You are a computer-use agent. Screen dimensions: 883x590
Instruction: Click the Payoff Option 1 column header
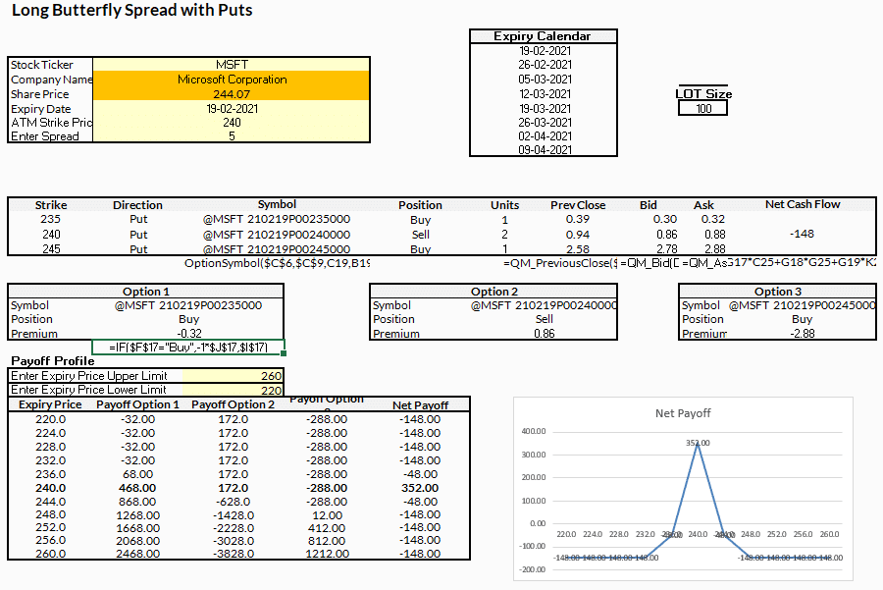(x=137, y=404)
